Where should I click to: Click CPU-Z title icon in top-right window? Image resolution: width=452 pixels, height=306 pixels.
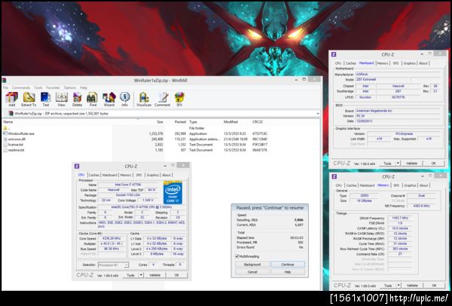334,54
